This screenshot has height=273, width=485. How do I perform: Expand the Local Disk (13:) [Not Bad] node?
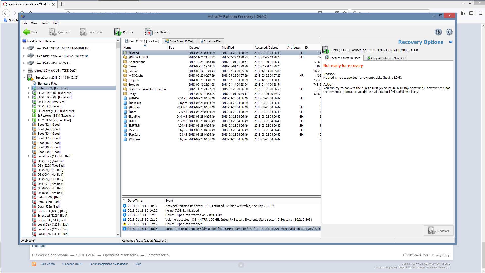(29, 156)
